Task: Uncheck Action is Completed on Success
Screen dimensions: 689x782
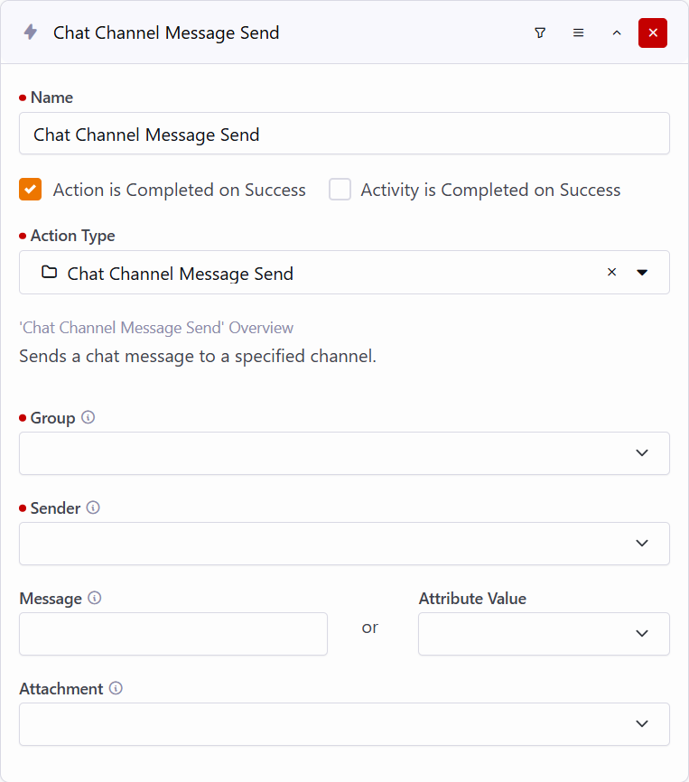Action: pos(31,190)
